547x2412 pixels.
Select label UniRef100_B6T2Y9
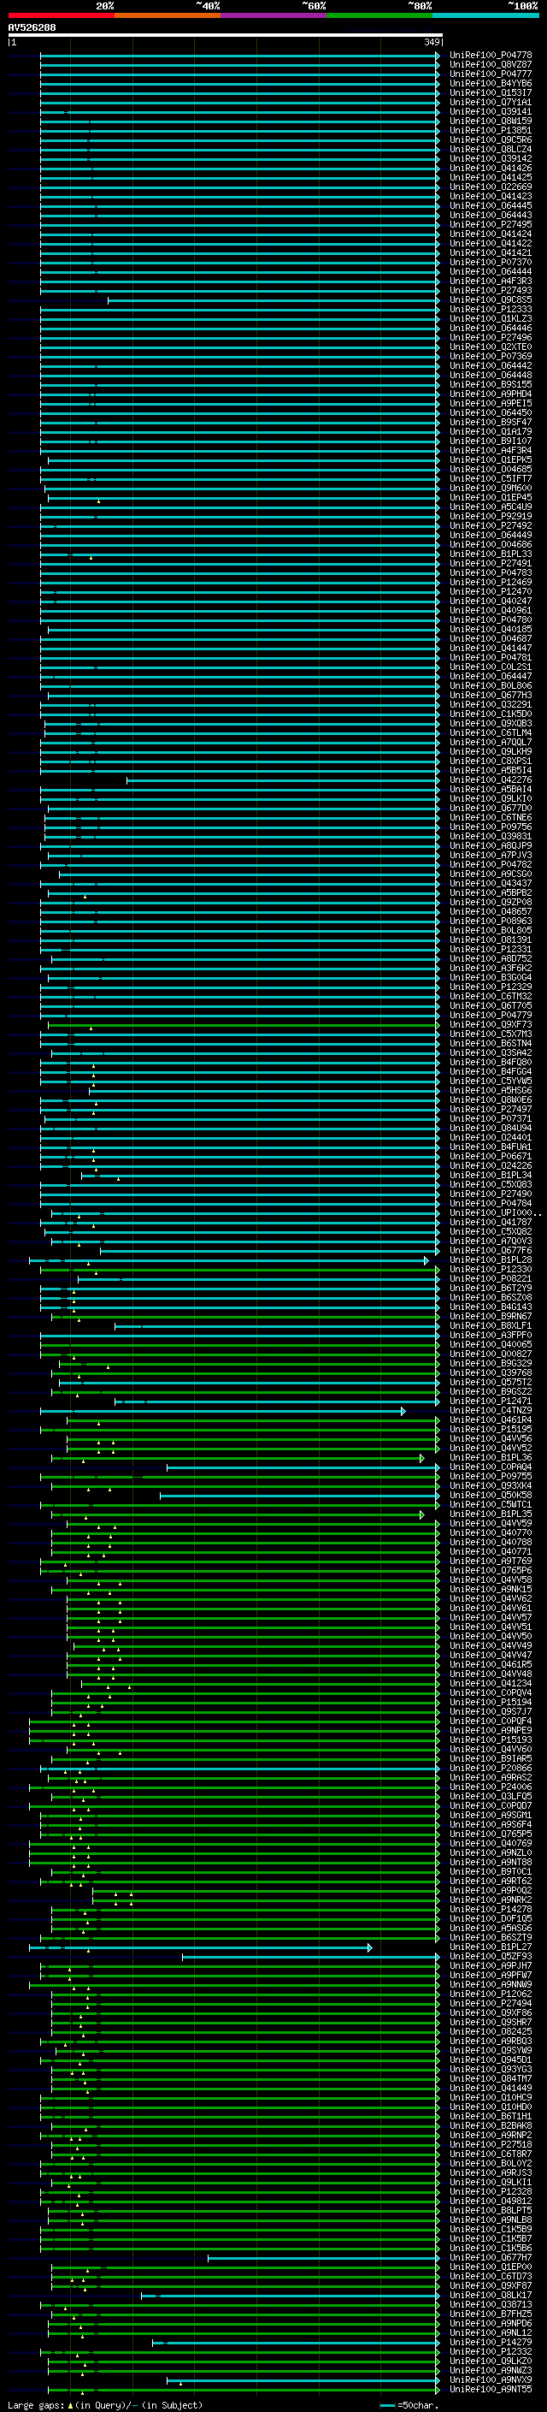pyautogui.click(x=491, y=1288)
